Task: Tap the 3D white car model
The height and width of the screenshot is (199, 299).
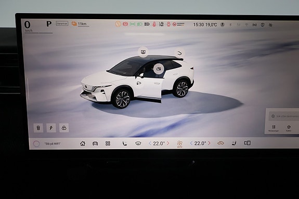Action: pyautogui.click(x=137, y=82)
